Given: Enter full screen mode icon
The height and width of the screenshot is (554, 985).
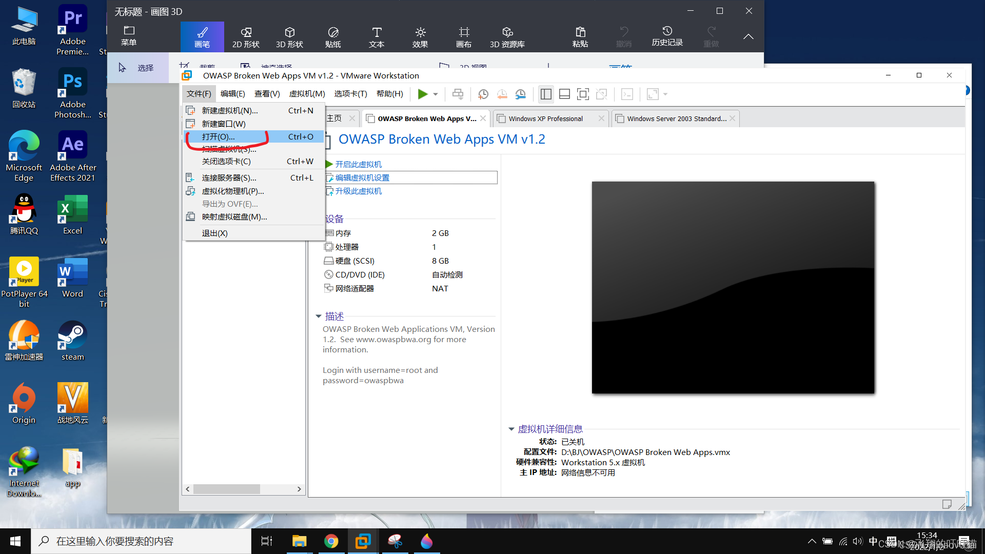Looking at the screenshot, I should pyautogui.click(x=583, y=94).
